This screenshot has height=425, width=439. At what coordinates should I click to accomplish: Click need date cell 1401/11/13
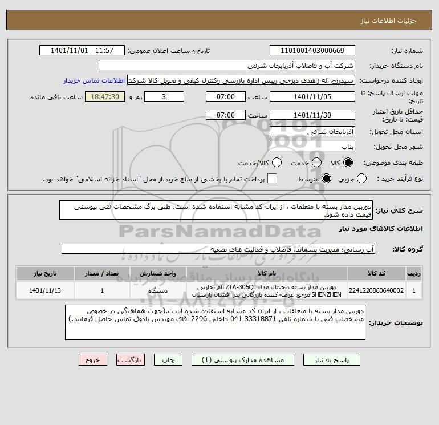[x=45, y=290]
